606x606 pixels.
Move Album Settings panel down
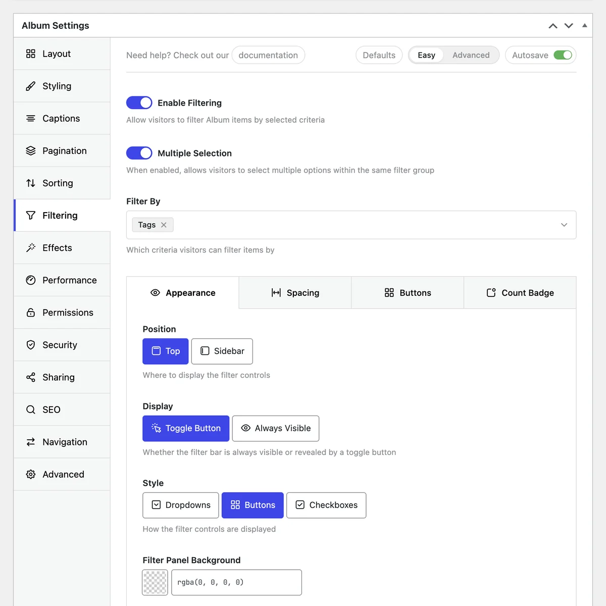[x=569, y=26]
